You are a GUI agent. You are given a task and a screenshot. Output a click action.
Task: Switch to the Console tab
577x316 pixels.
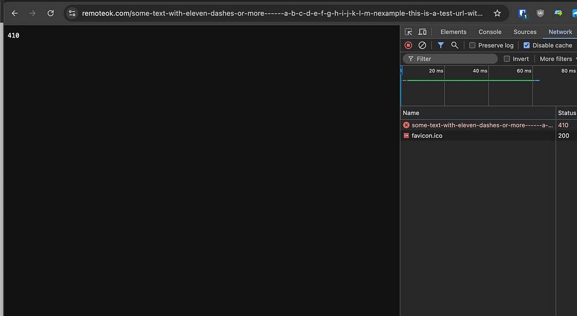(490, 32)
